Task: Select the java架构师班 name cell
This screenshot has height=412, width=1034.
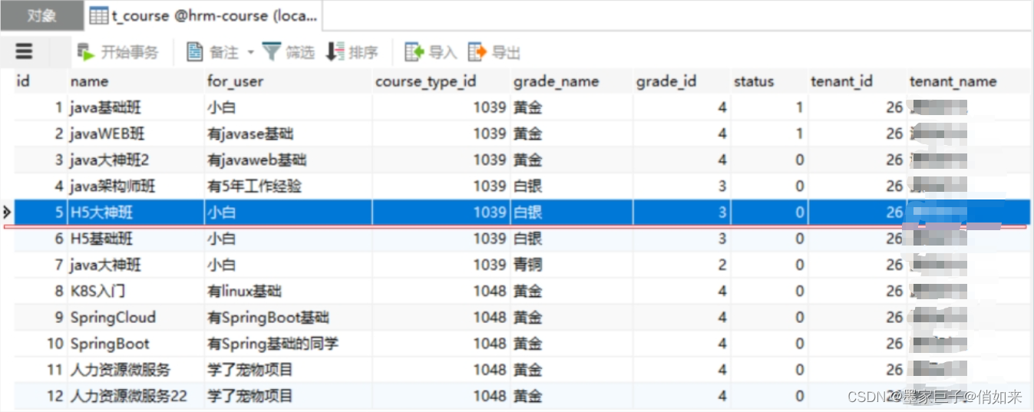Action: (x=135, y=186)
